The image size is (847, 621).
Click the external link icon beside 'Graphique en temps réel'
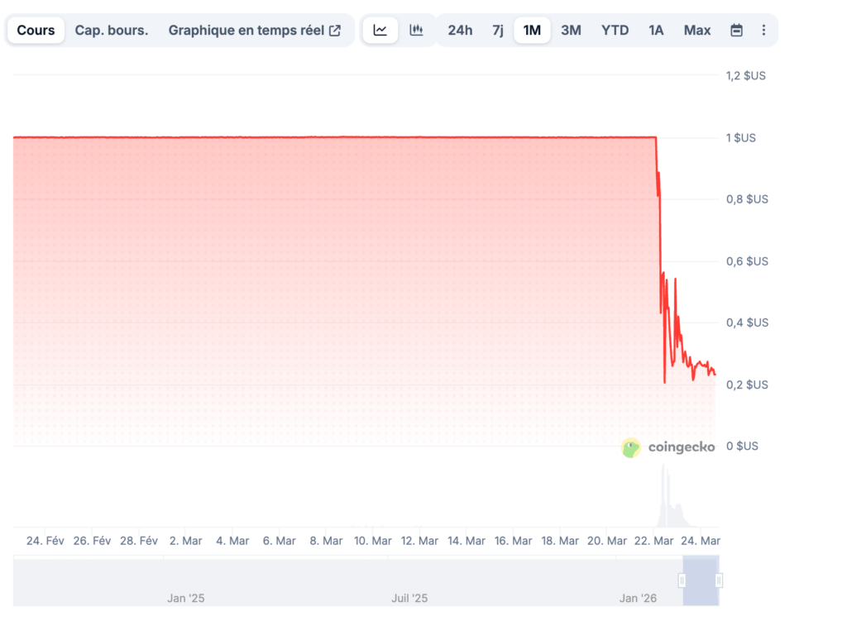[334, 30]
